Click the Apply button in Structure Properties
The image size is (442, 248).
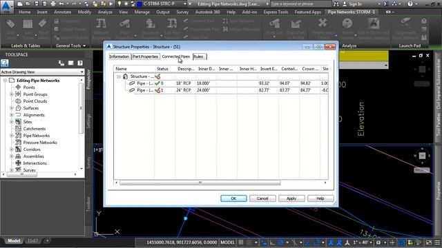(x=291, y=198)
